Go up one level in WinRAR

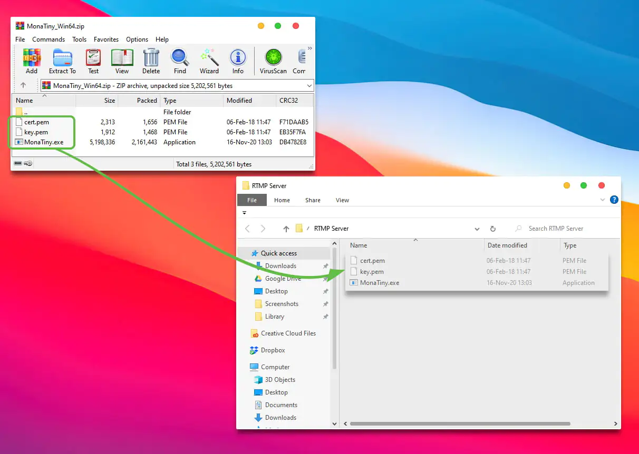[x=23, y=85]
